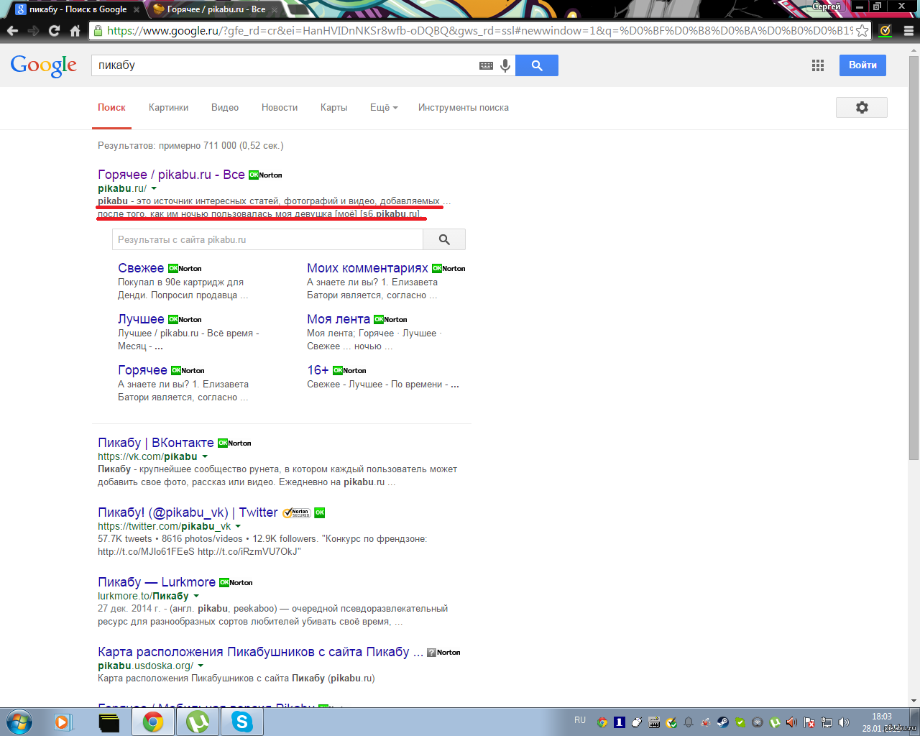The width and height of the screenshot is (920, 736).
Task: Open the Ещё dropdown menu
Action: [x=384, y=108]
